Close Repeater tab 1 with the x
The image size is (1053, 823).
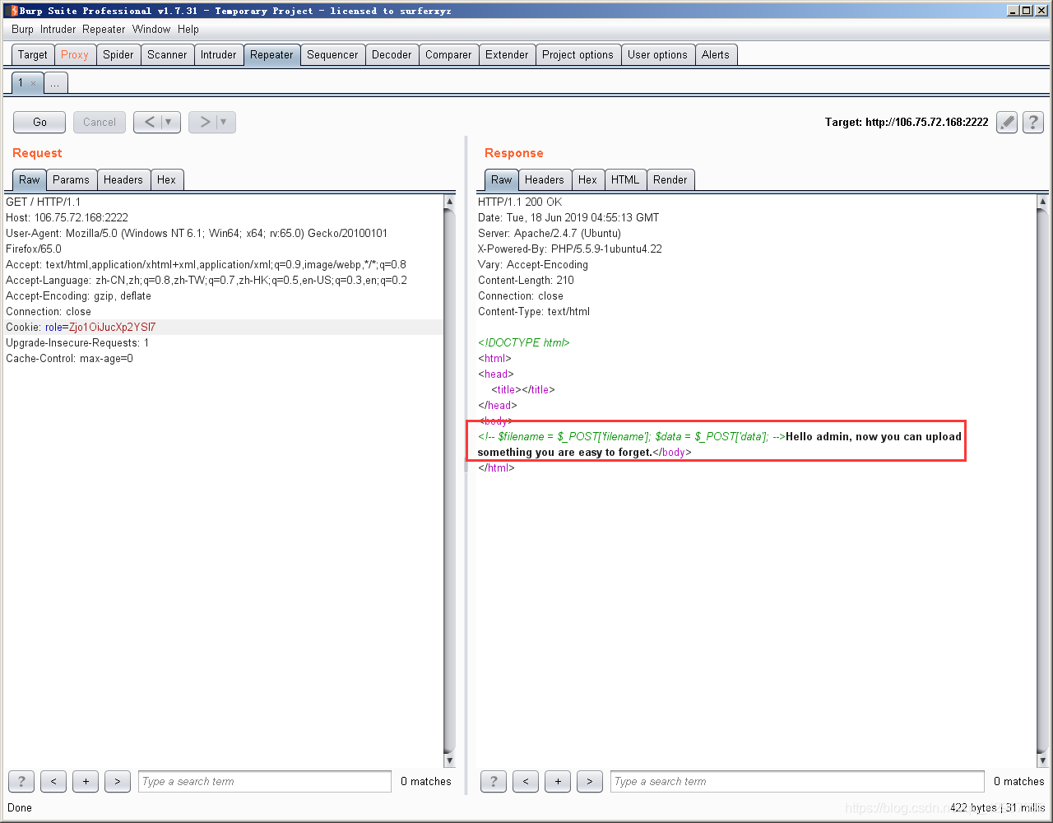click(x=33, y=83)
